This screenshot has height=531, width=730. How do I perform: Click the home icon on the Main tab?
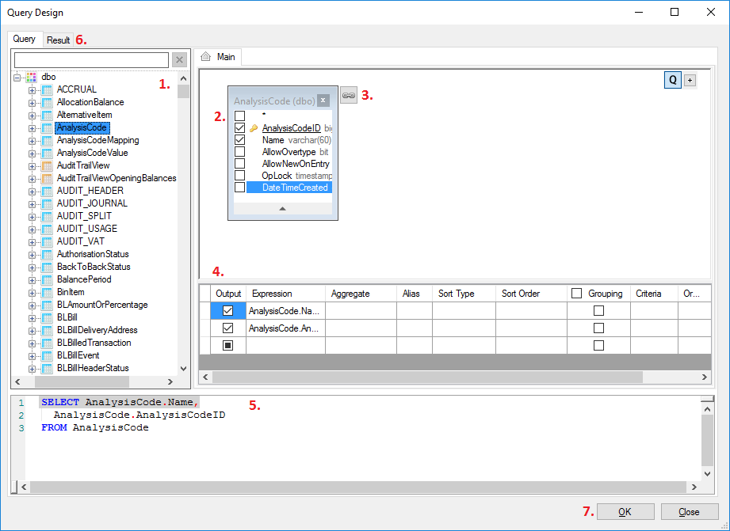click(x=204, y=56)
